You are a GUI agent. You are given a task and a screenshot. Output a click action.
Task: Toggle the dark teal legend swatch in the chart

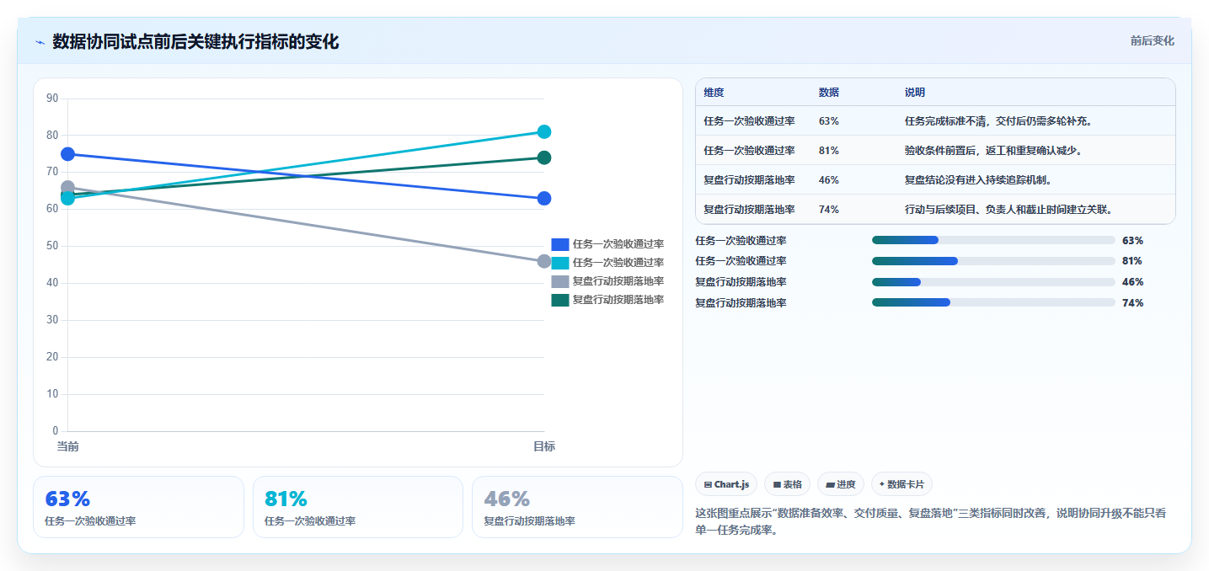(560, 300)
